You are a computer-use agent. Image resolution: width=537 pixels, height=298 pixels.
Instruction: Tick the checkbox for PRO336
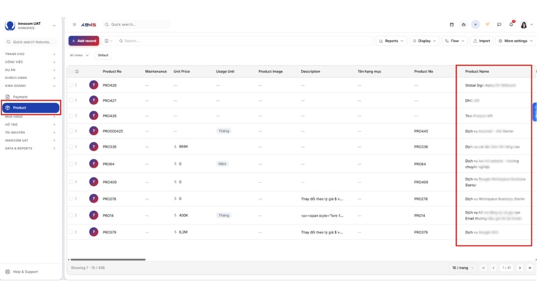(x=71, y=147)
